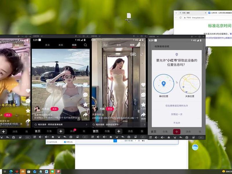Screen dimensions: 232x174
Task: Expand related search bar under white dress video
Action: click(119, 125)
